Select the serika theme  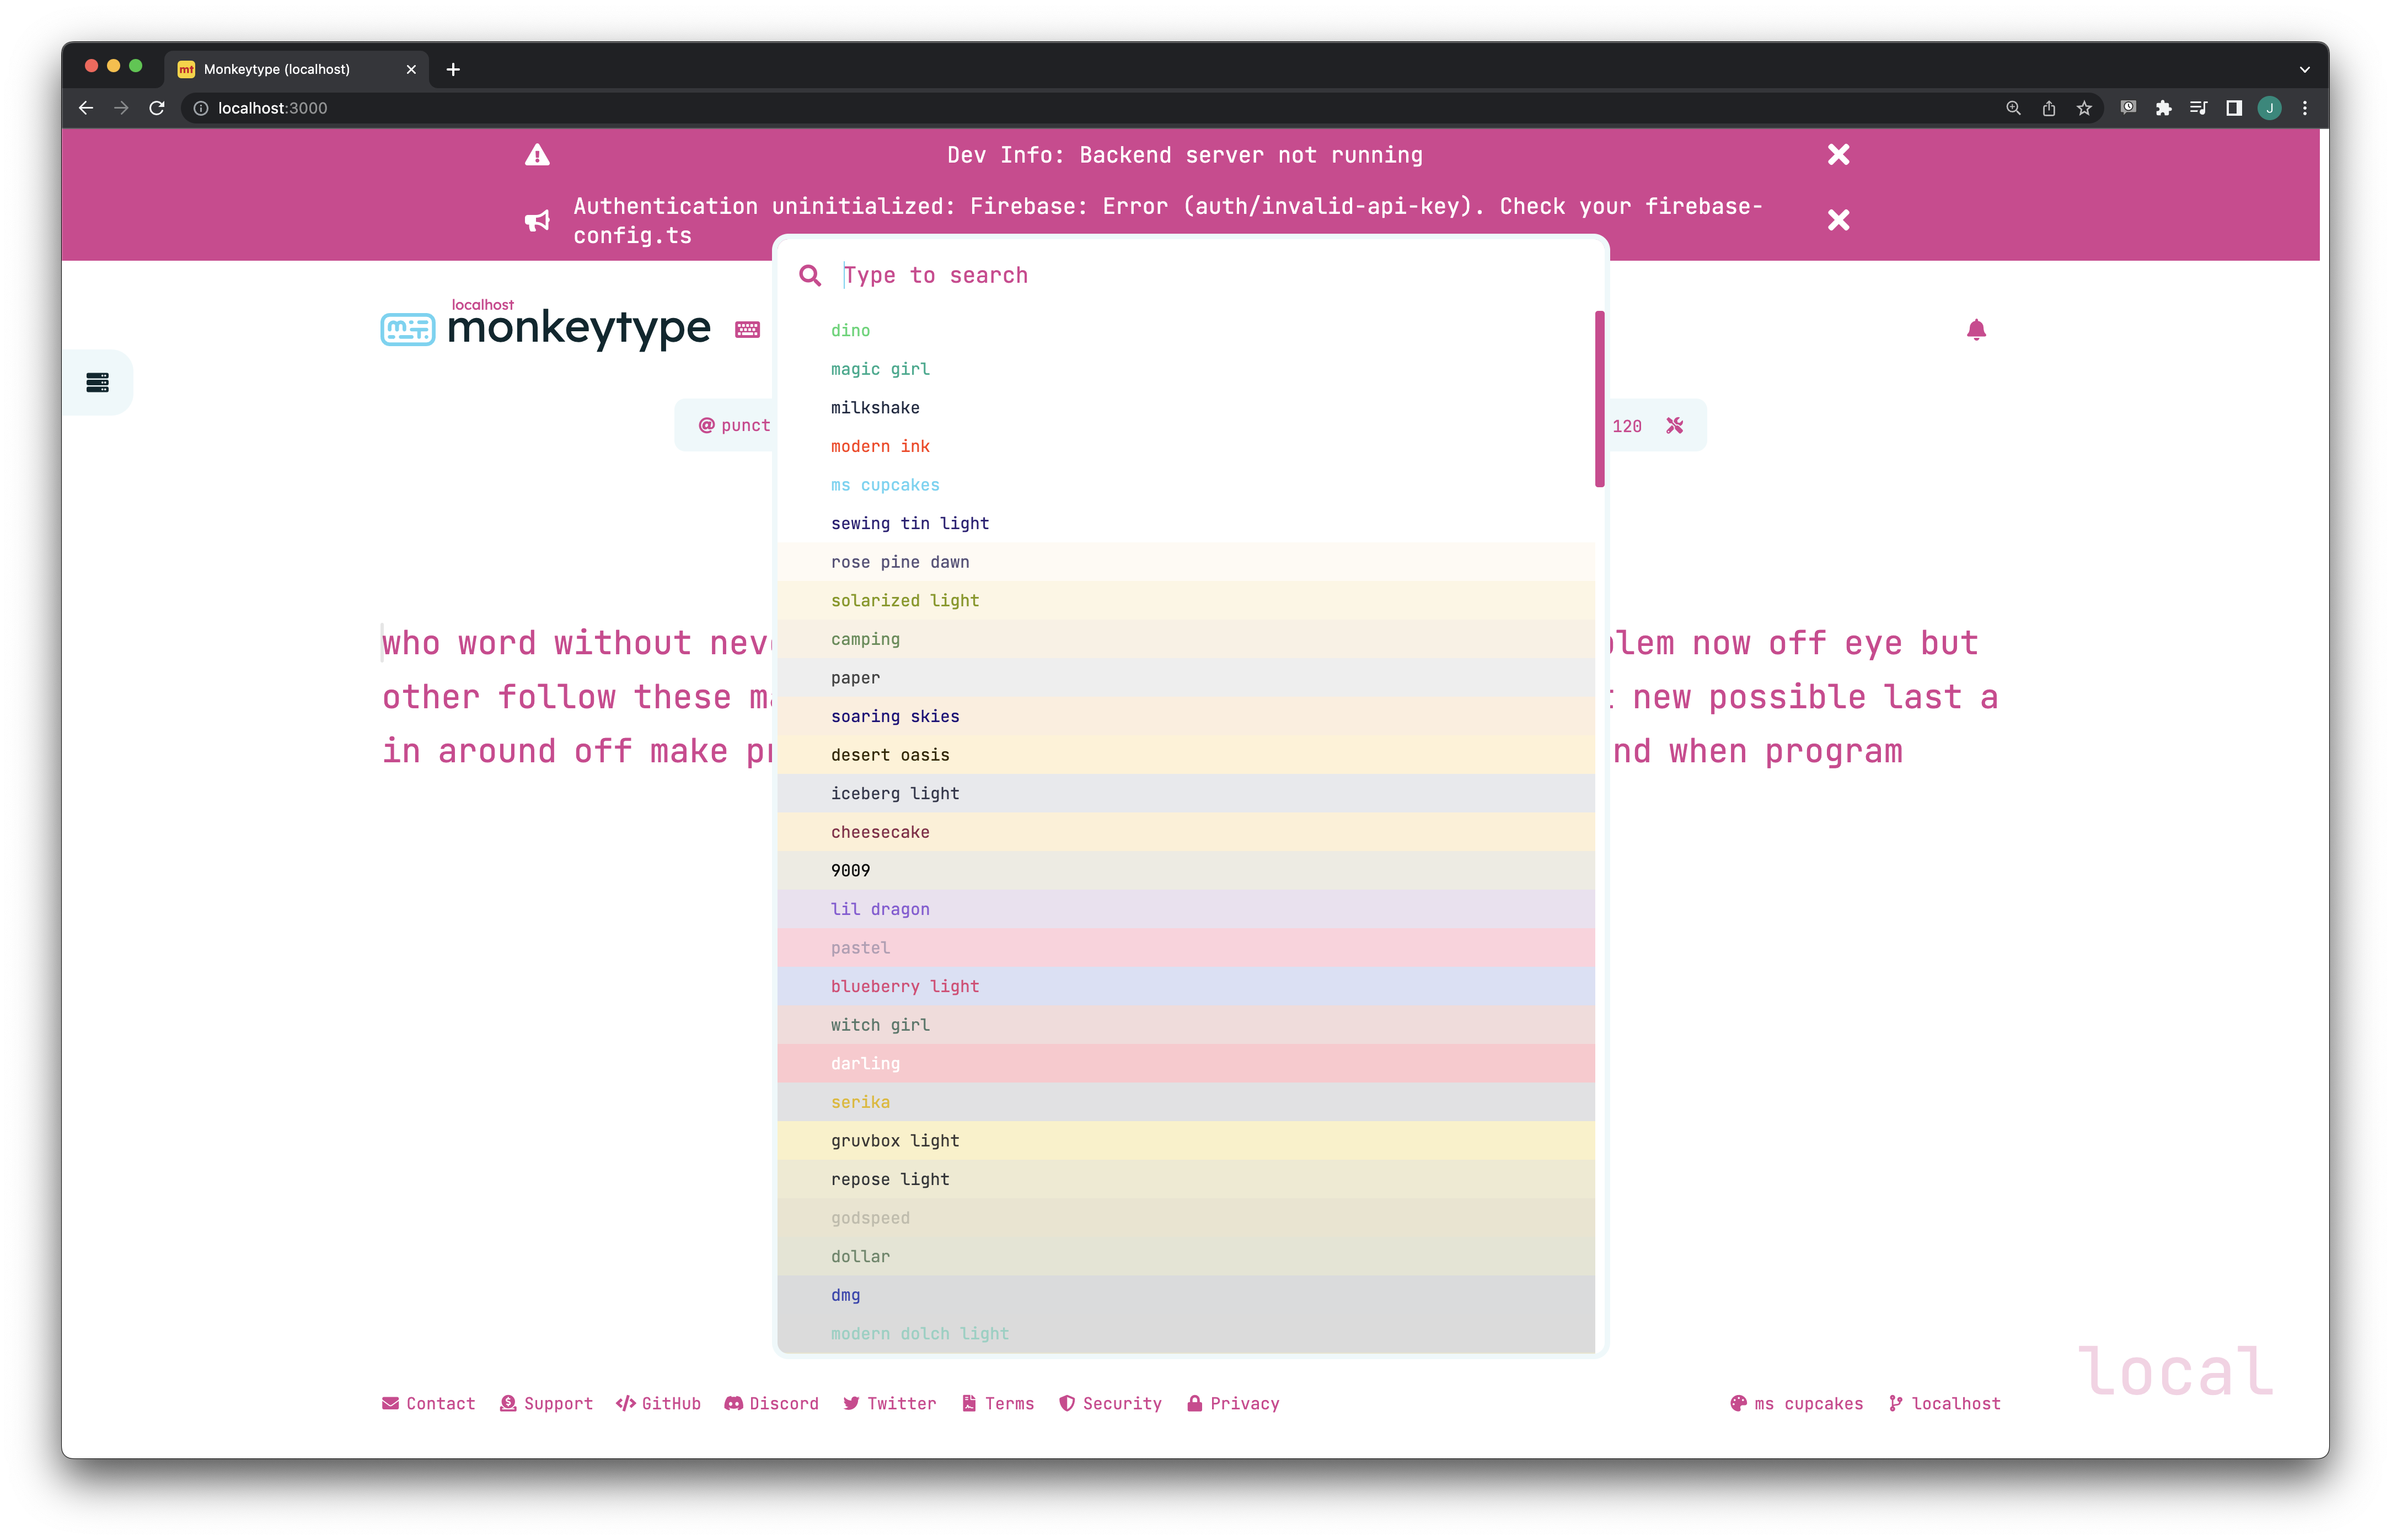point(1187,1102)
